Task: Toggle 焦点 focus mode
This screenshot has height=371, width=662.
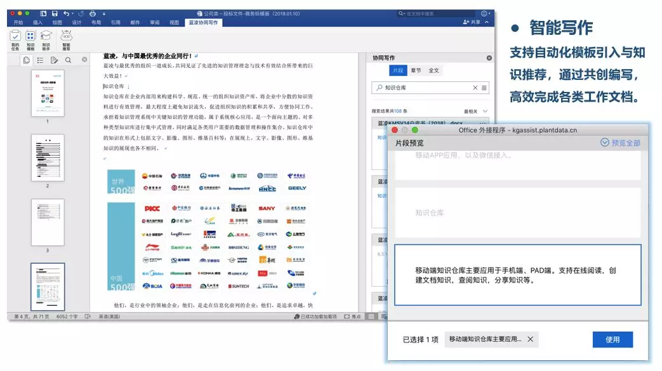Action: pyautogui.click(x=352, y=316)
